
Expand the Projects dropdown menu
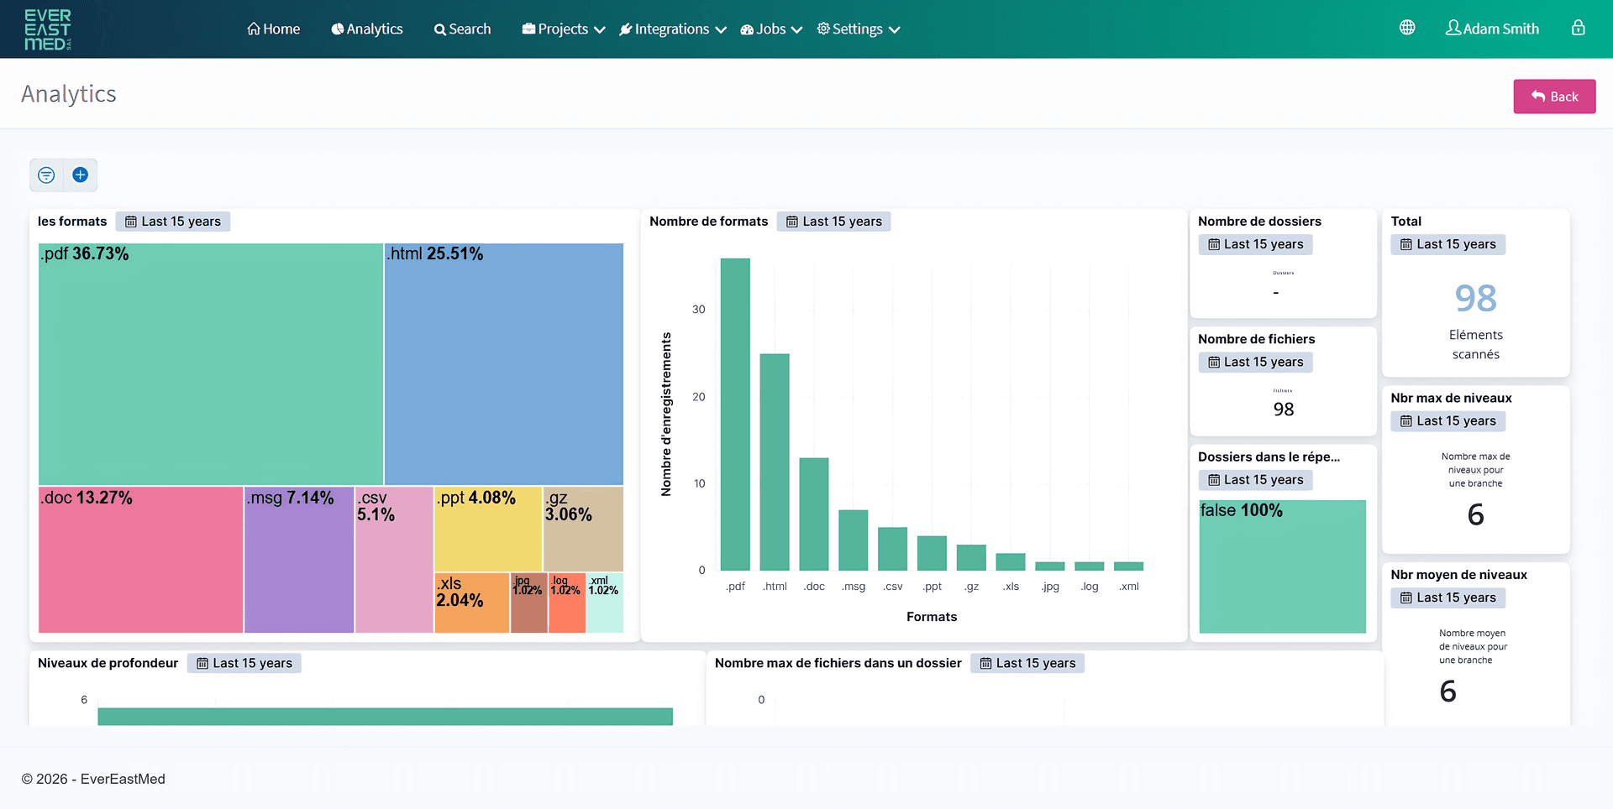coord(564,29)
